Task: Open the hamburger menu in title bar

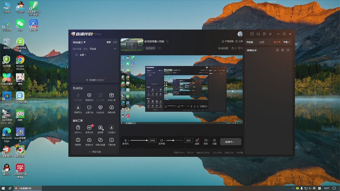Action: [x=270, y=34]
